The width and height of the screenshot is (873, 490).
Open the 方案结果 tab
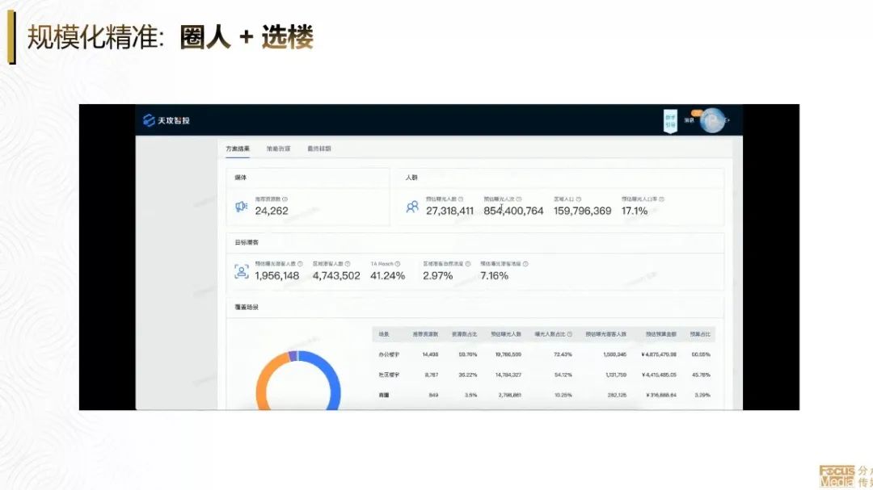coord(238,149)
